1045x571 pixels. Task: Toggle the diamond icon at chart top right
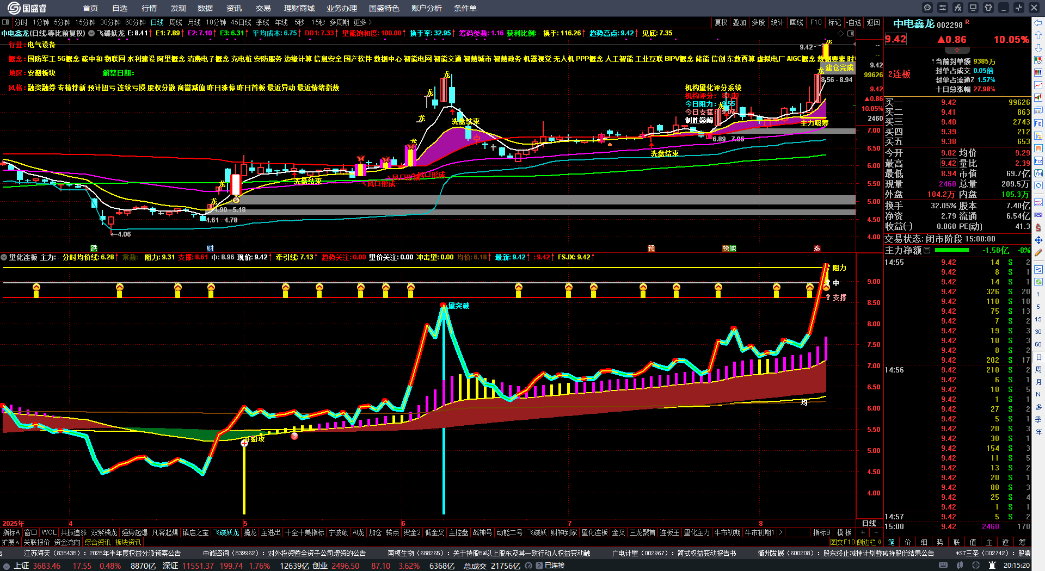click(840, 33)
